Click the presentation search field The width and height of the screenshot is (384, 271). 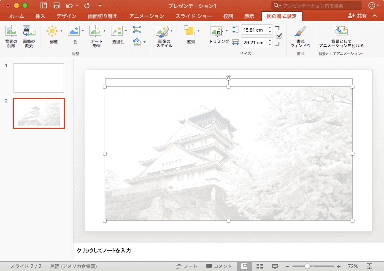point(316,5)
